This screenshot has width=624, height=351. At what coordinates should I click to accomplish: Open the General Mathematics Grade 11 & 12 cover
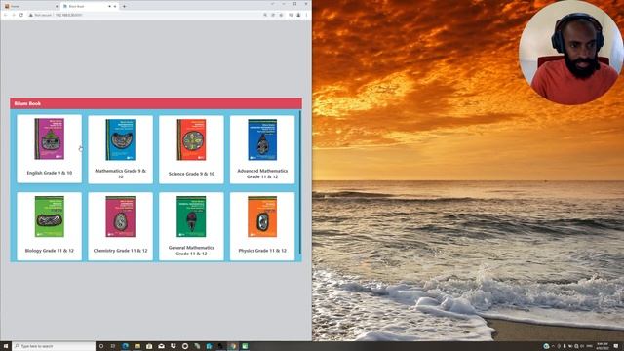point(191,216)
